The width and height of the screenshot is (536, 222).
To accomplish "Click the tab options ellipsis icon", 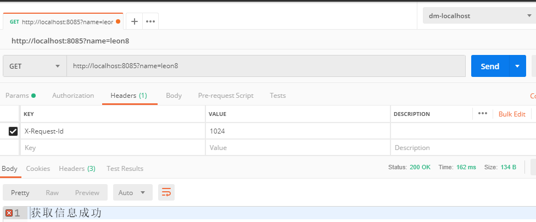I will click(150, 21).
